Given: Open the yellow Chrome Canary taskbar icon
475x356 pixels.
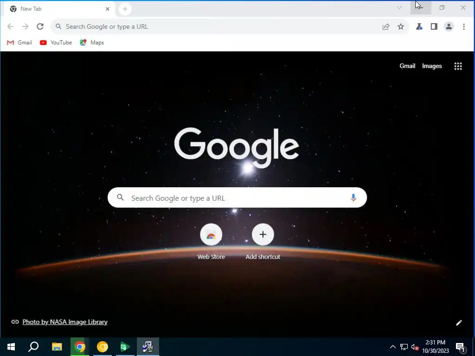Looking at the screenshot, I should 103,347.
